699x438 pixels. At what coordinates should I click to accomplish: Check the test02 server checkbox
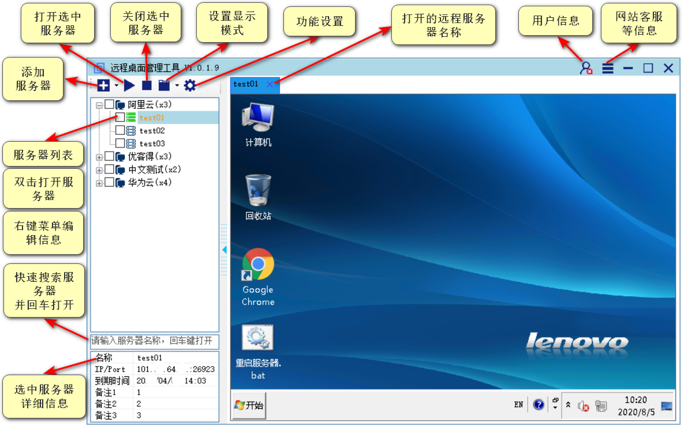pyautogui.click(x=120, y=131)
